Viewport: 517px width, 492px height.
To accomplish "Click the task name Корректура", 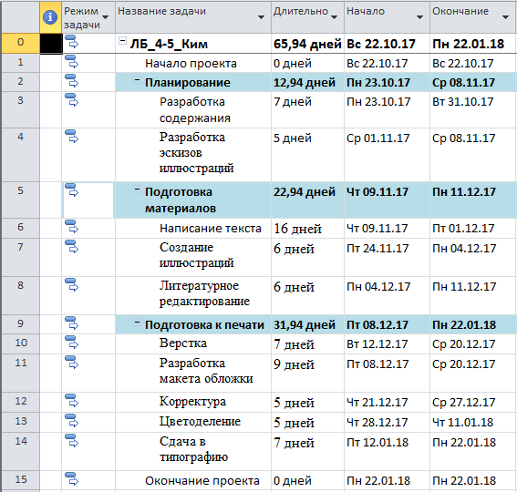I will click(x=193, y=402).
